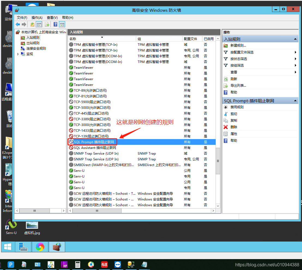Expand 按配置文件筛选 submenu arrow
This screenshot has width=302, height=270.
tap(295, 52)
